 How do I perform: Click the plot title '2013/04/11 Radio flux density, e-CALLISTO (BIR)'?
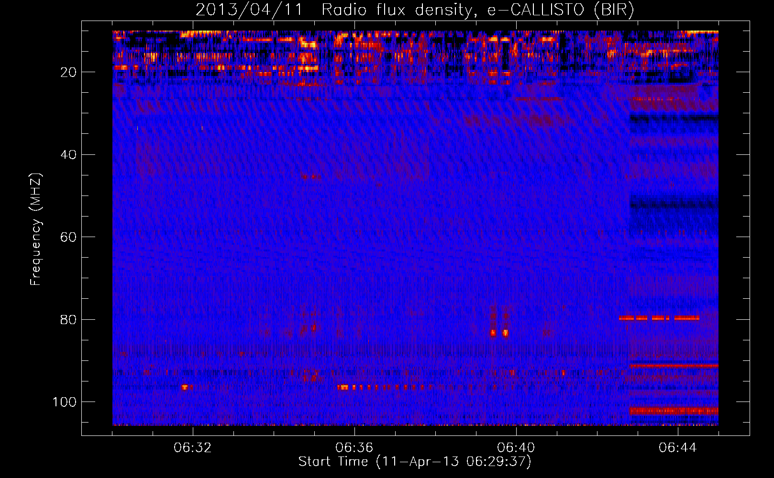pos(415,10)
